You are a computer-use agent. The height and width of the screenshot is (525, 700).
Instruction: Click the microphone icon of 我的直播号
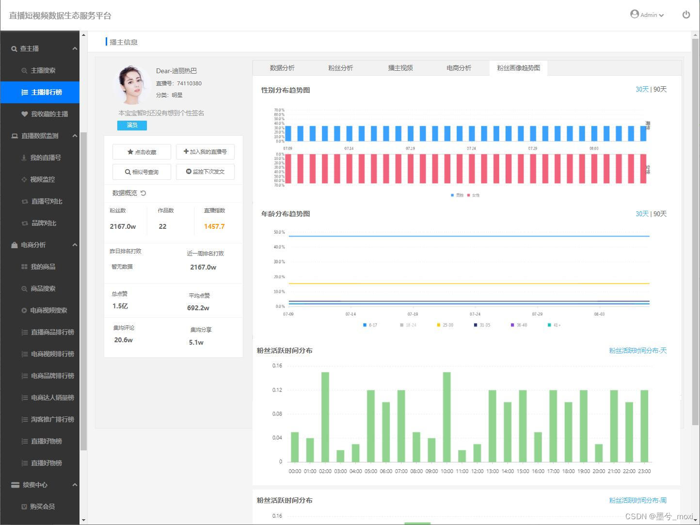(x=24, y=158)
